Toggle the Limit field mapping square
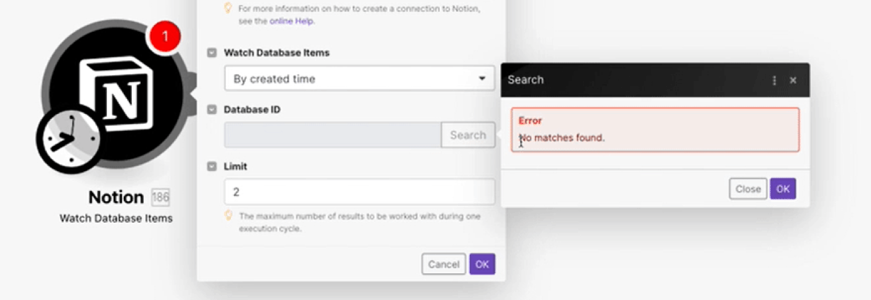The image size is (871, 300). click(212, 167)
